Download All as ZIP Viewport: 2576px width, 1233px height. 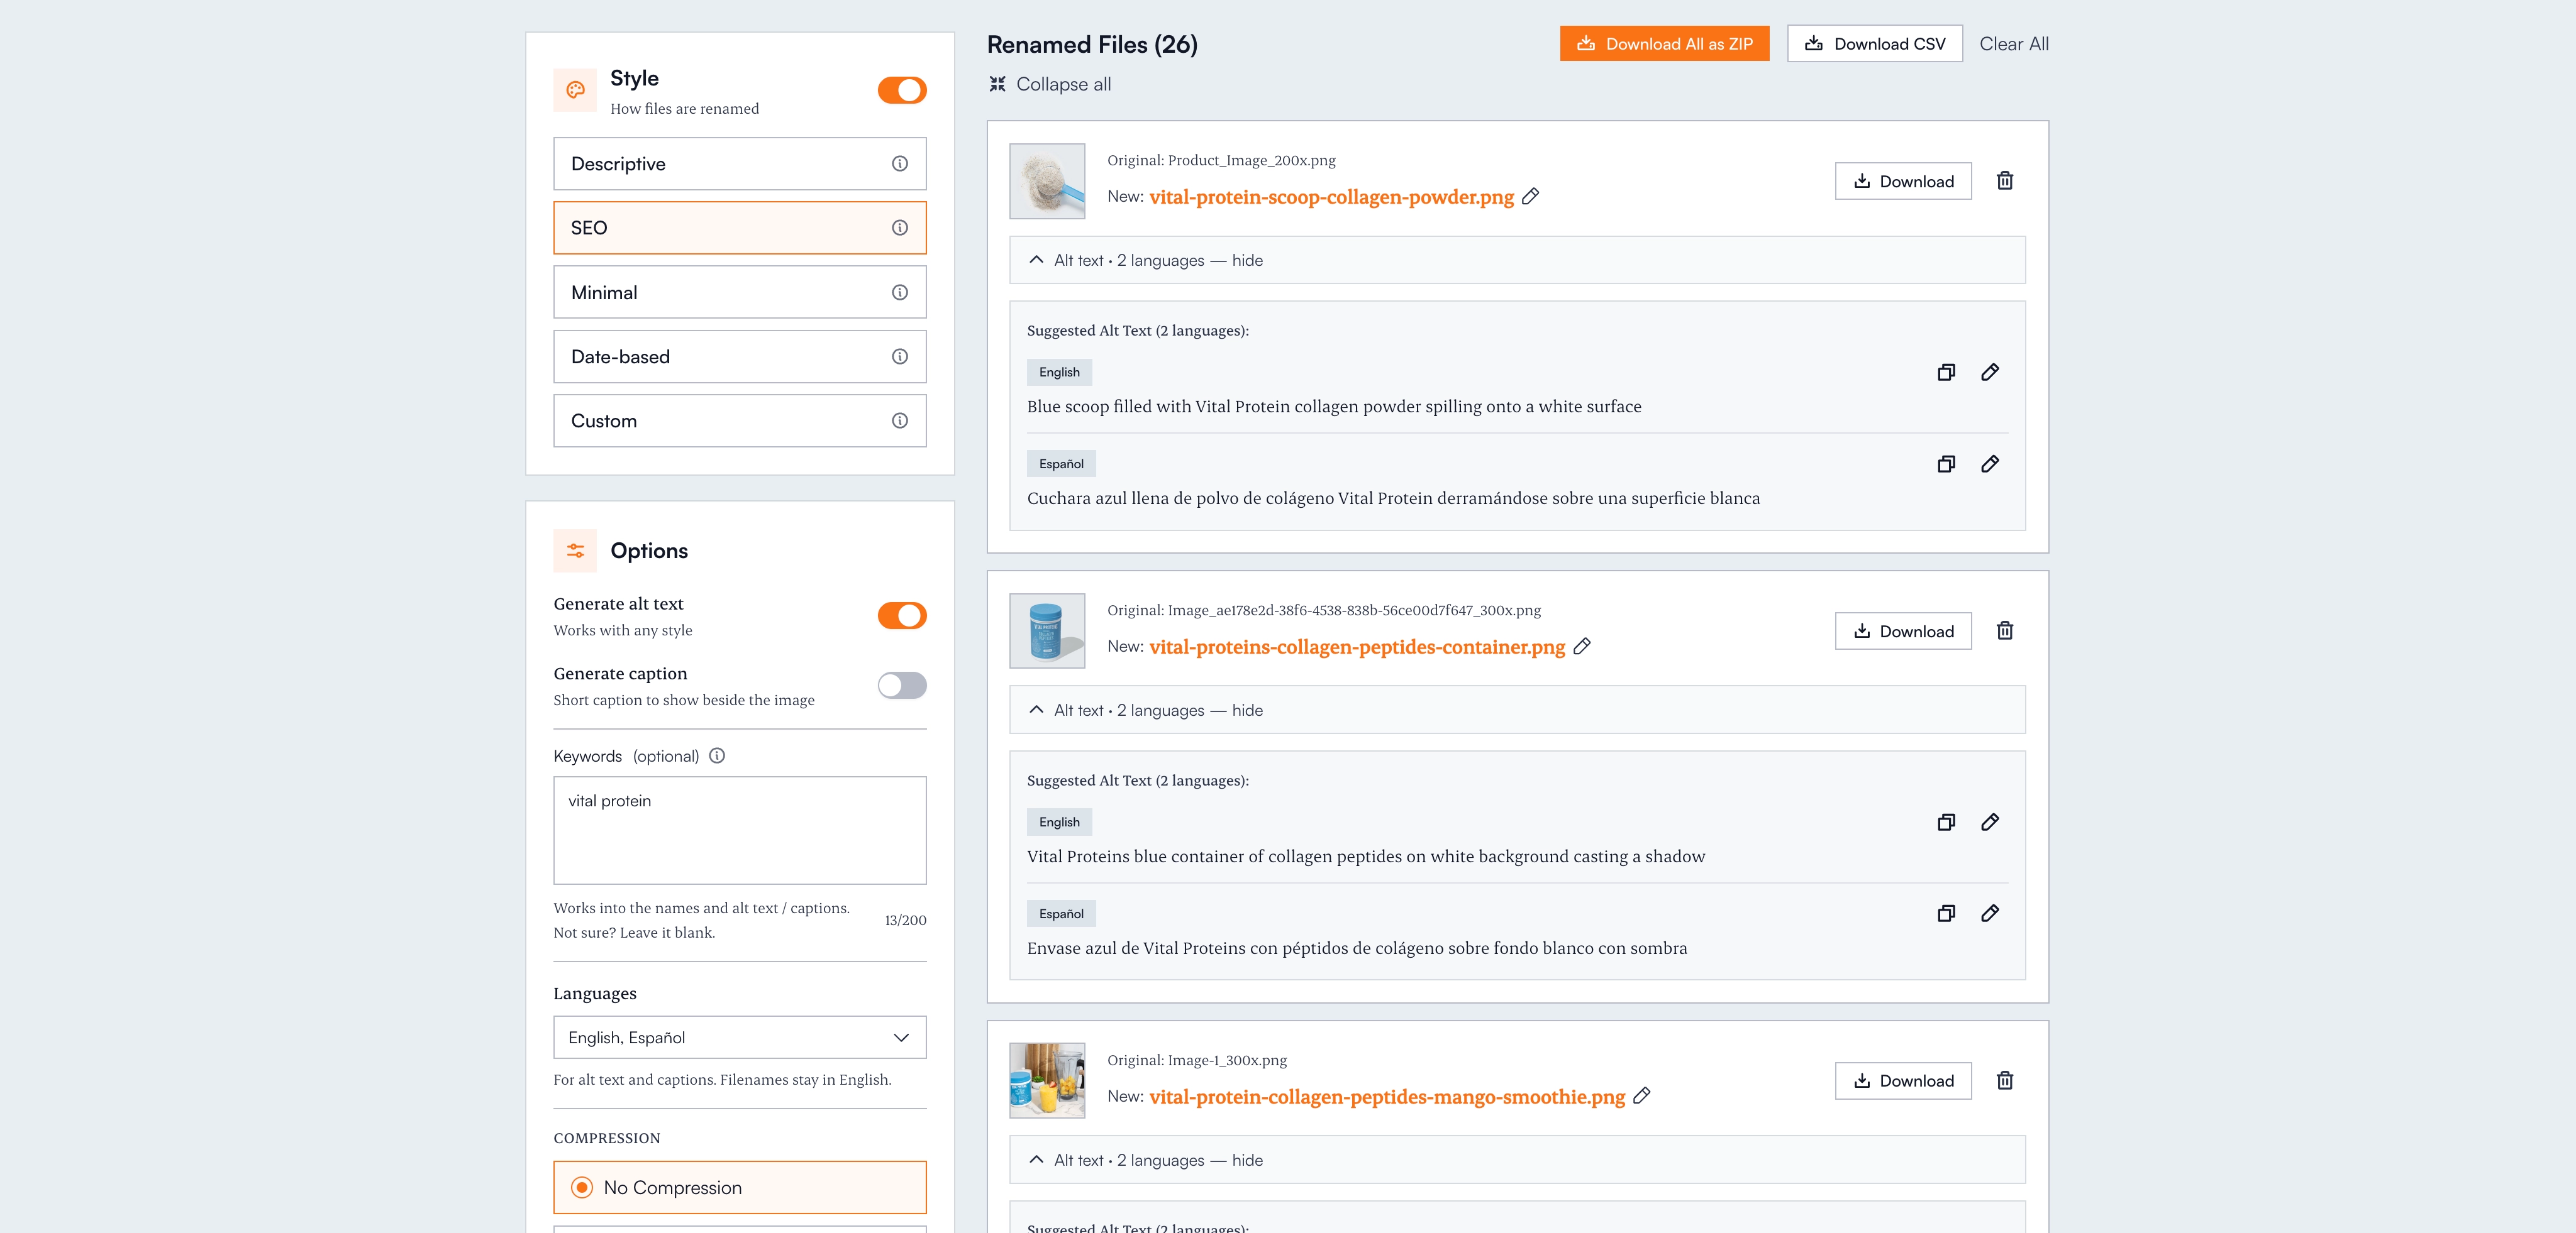point(1664,44)
